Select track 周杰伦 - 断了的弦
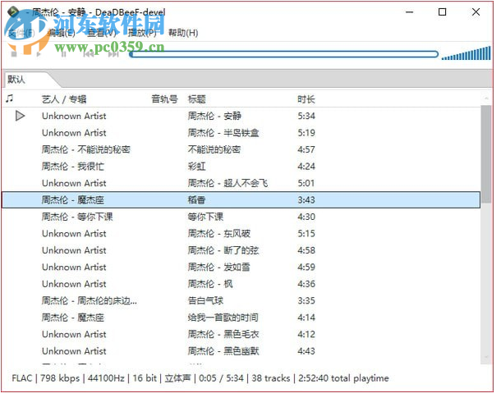This screenshot has height=398, width=501. tap(223, 251)
